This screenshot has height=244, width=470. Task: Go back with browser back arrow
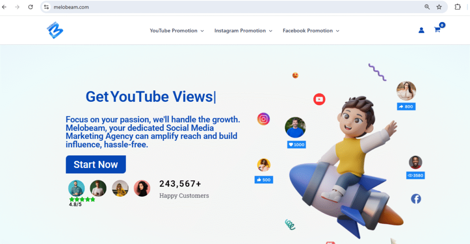(x=4, y=7)
